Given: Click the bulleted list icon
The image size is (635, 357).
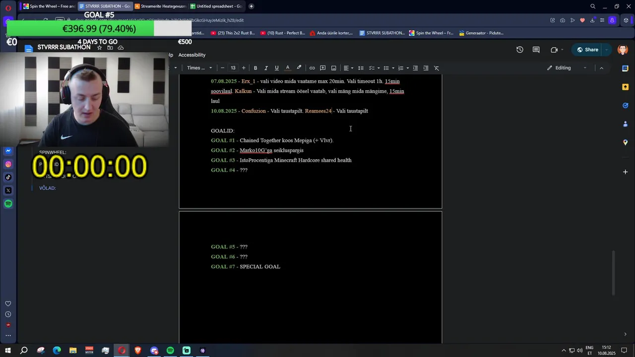Looking at the screenshot, I should 386,68.
